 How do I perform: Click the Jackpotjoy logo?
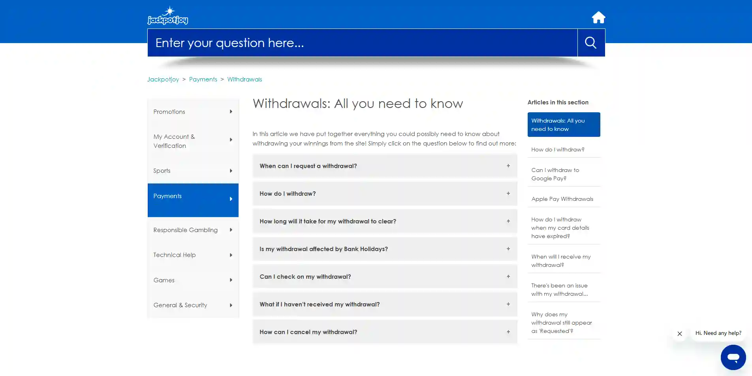pos(168,16)
